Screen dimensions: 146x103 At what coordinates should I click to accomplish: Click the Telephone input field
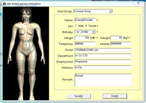click(85, 44)
